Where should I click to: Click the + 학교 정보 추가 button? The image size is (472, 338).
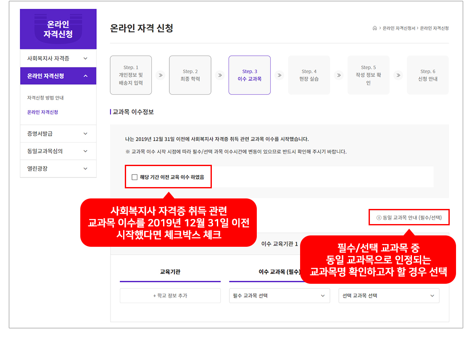coord(170,296)
